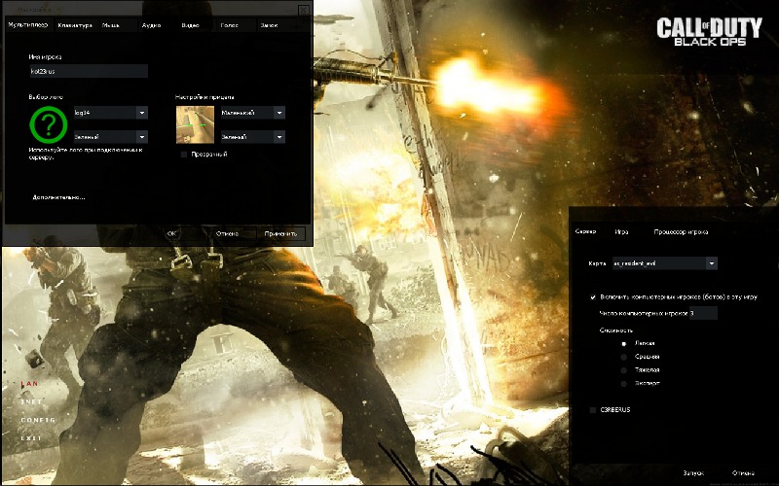The height and width of the screenshot is (486, 779).
Task: Select the Эксперт difficulty radio button
Action: pos(624,383)
